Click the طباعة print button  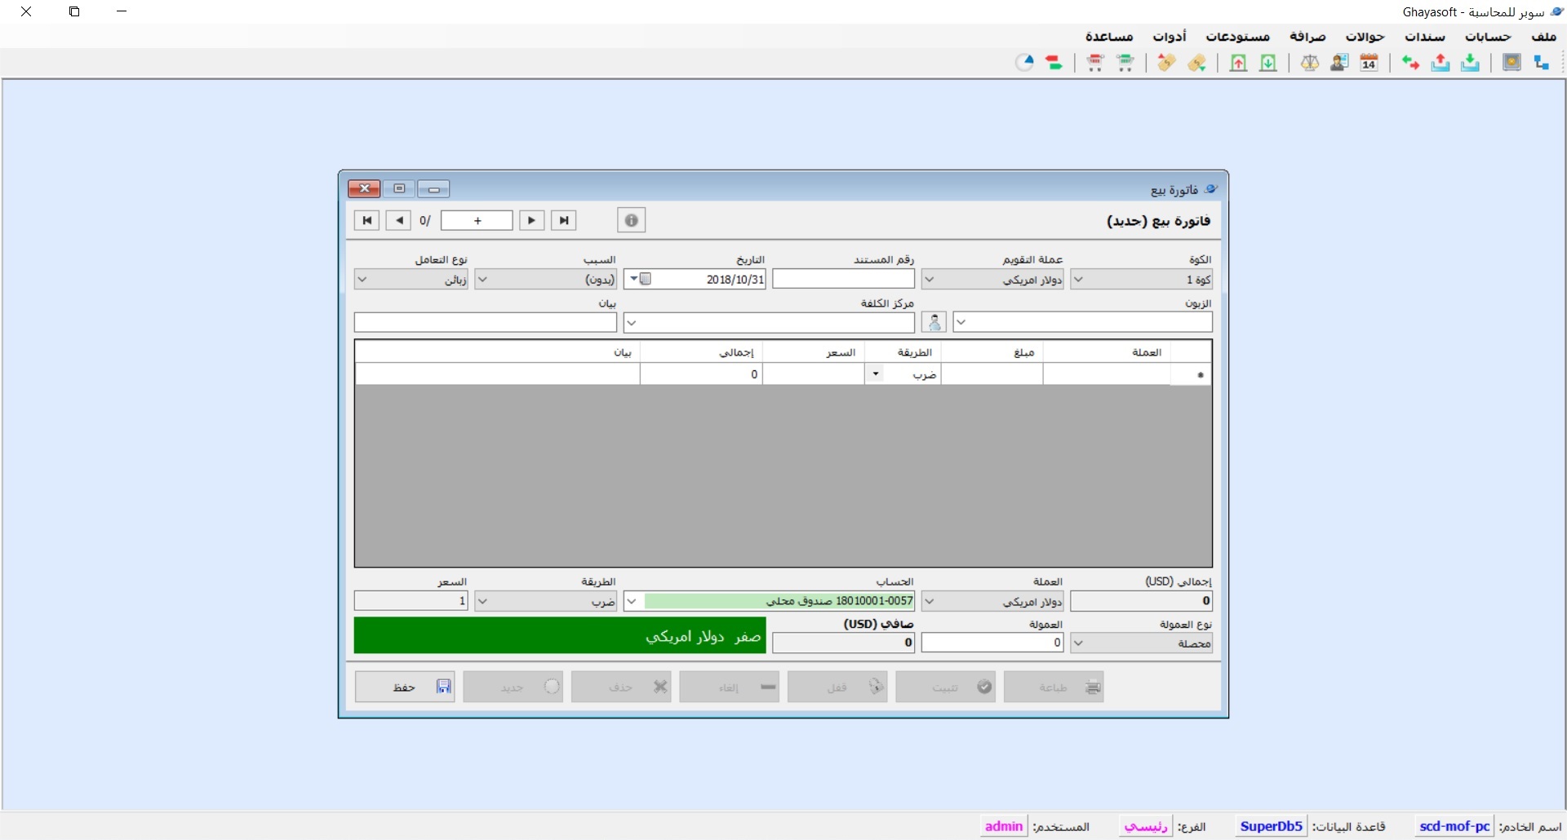coord(1054,687)
